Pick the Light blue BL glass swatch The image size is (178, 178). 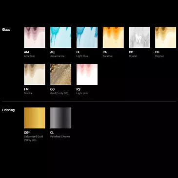(87, 38)
